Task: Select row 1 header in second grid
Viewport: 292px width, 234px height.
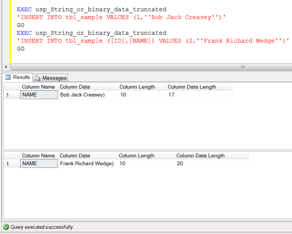Action: (x=12, y=163)
